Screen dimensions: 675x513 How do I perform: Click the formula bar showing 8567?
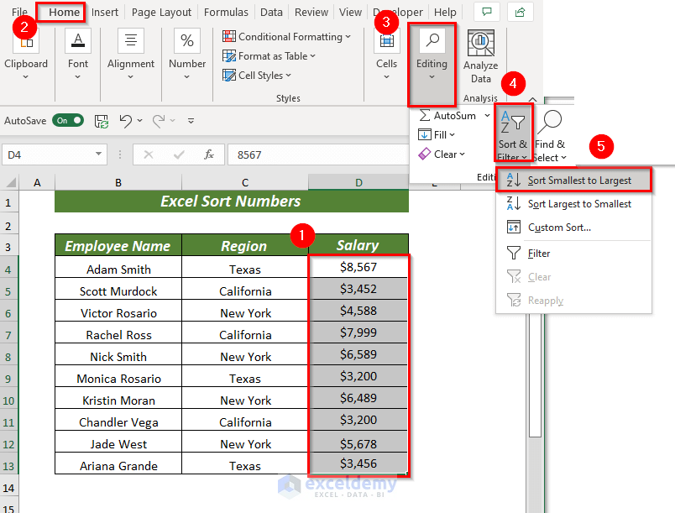[x=317, y=154]
